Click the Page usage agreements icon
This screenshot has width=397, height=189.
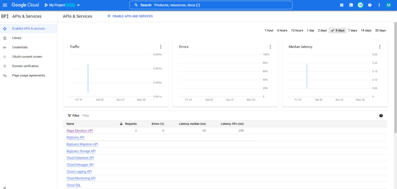(x=5, y=76)
